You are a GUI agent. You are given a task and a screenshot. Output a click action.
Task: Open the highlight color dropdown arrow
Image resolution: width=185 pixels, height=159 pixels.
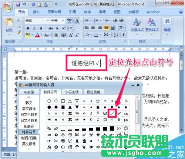point(32,35)
